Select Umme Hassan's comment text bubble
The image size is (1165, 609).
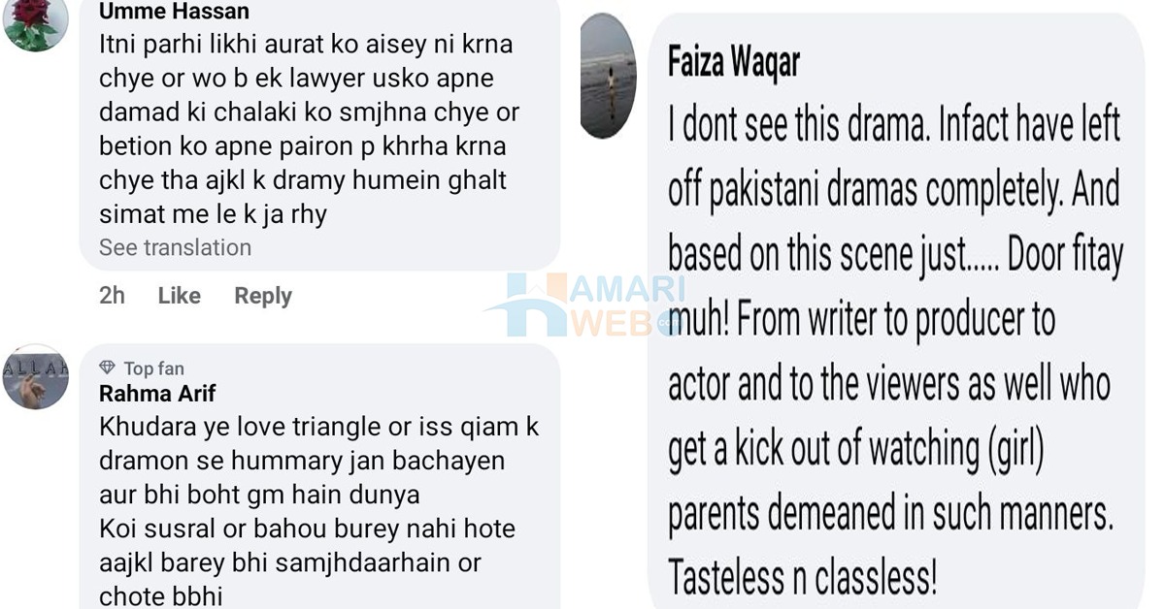click(x=319, y=135)
